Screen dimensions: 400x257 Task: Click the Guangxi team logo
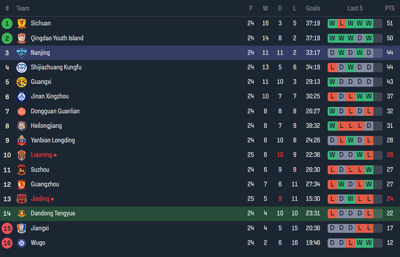click(21, 82)
